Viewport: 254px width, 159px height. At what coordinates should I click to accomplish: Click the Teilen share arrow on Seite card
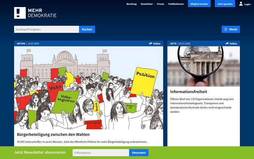click(227, 43)
